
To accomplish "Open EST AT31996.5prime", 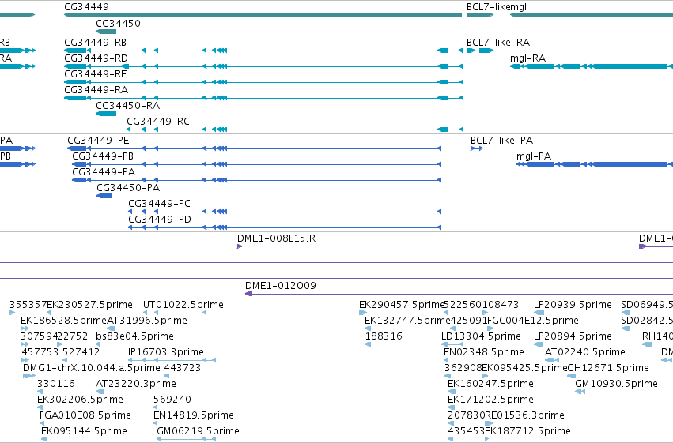I will point(147,321).
